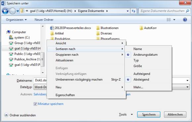Open Eigenschaften from context menu
Screen dimensions: 192x122
point(86,95)
